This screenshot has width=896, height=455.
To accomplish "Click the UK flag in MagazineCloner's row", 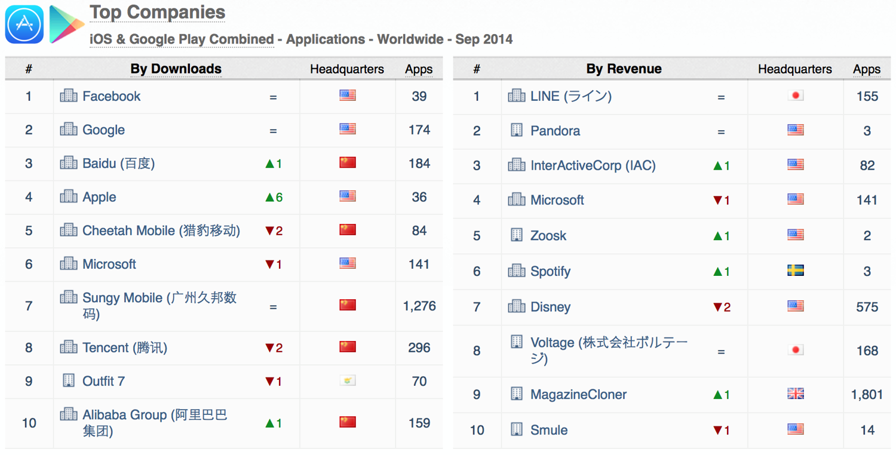I will tap(796, 393).
